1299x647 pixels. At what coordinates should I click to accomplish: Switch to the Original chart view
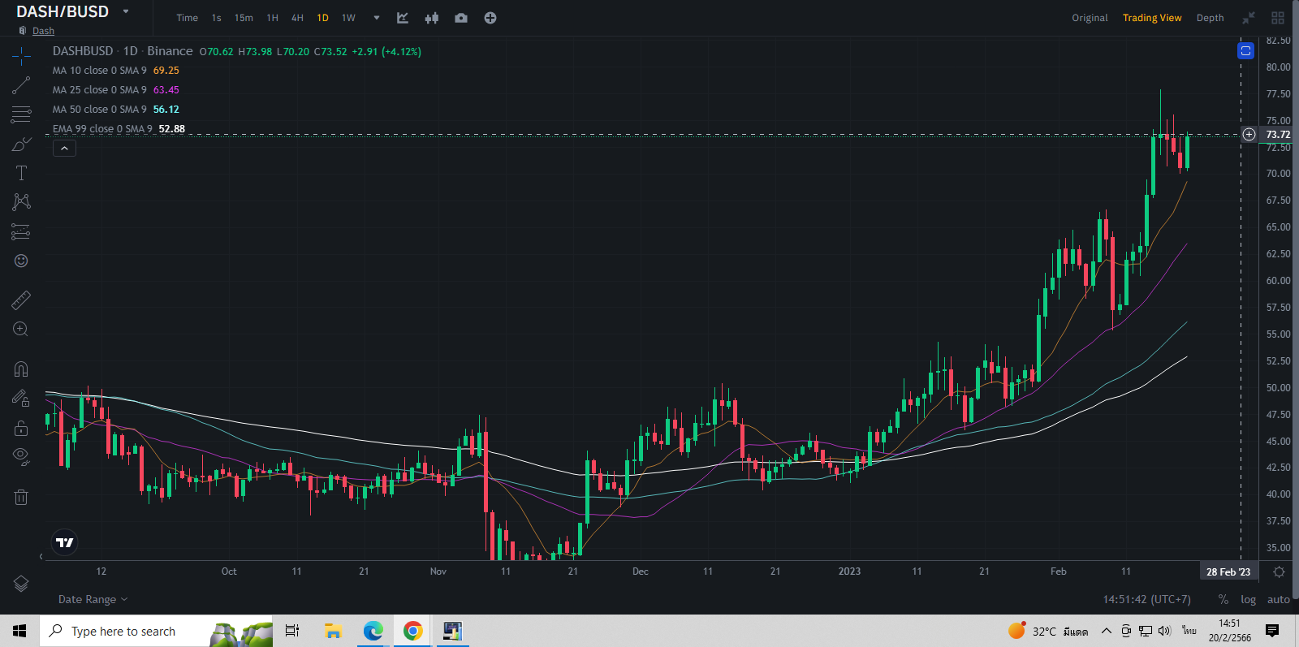click(x=1090, y=18)
